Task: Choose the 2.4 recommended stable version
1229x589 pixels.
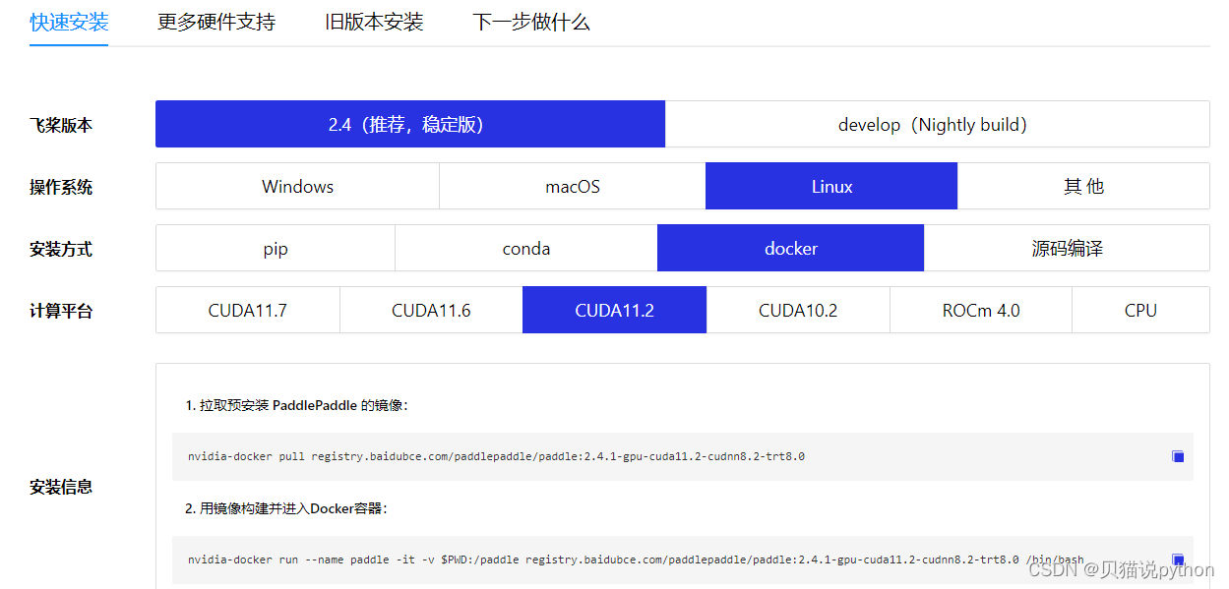Action: pos(409,124)
